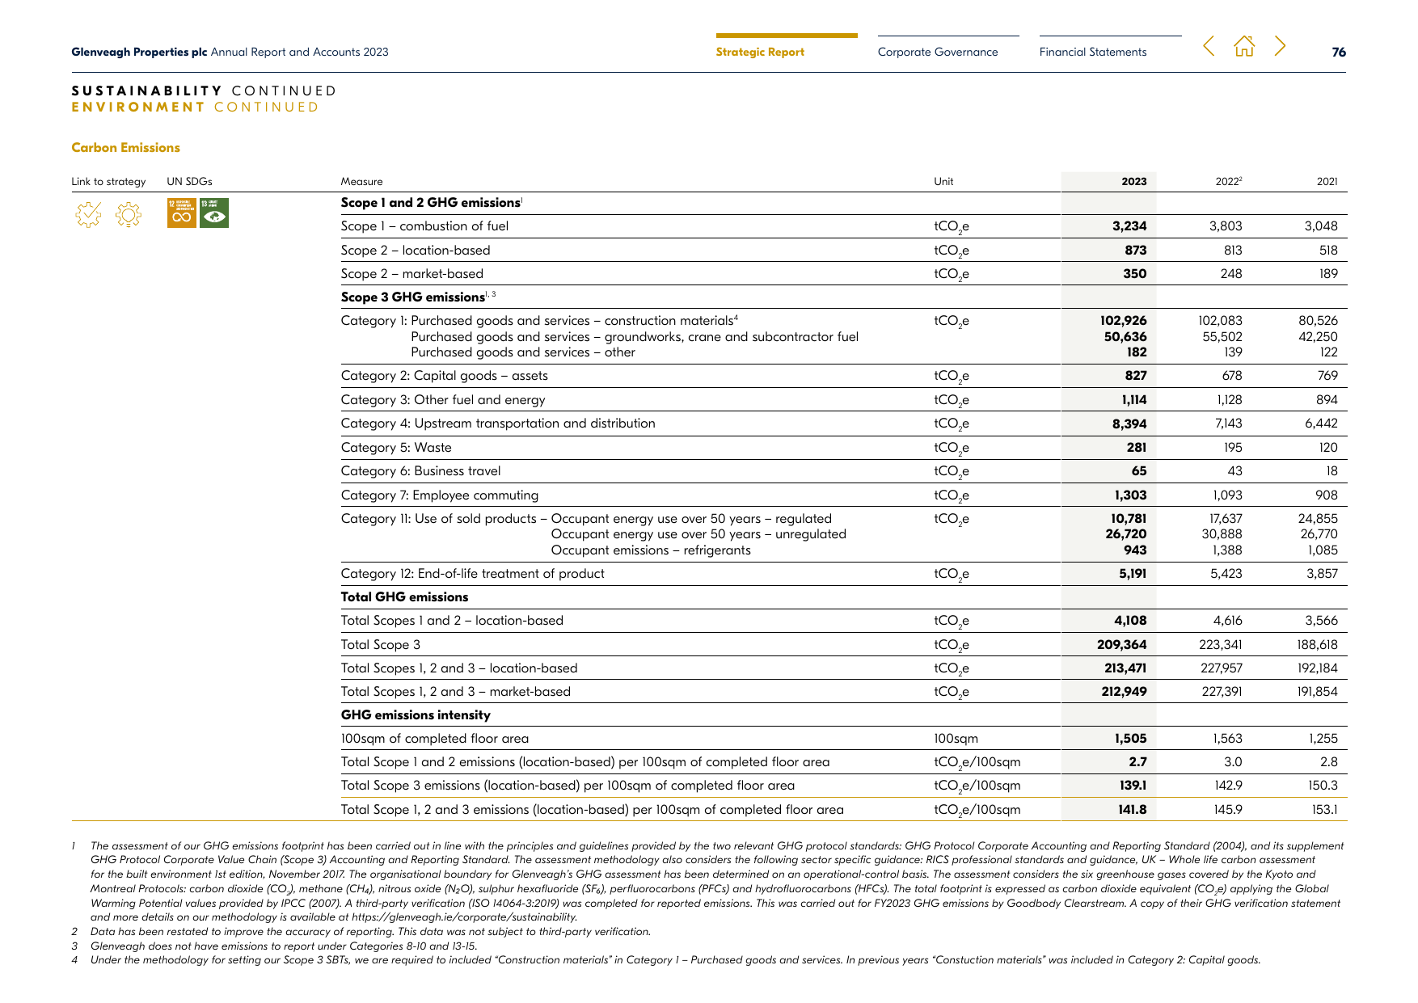
Task: Go to the previous page arrow
Action: click(x=1209, y=46)
